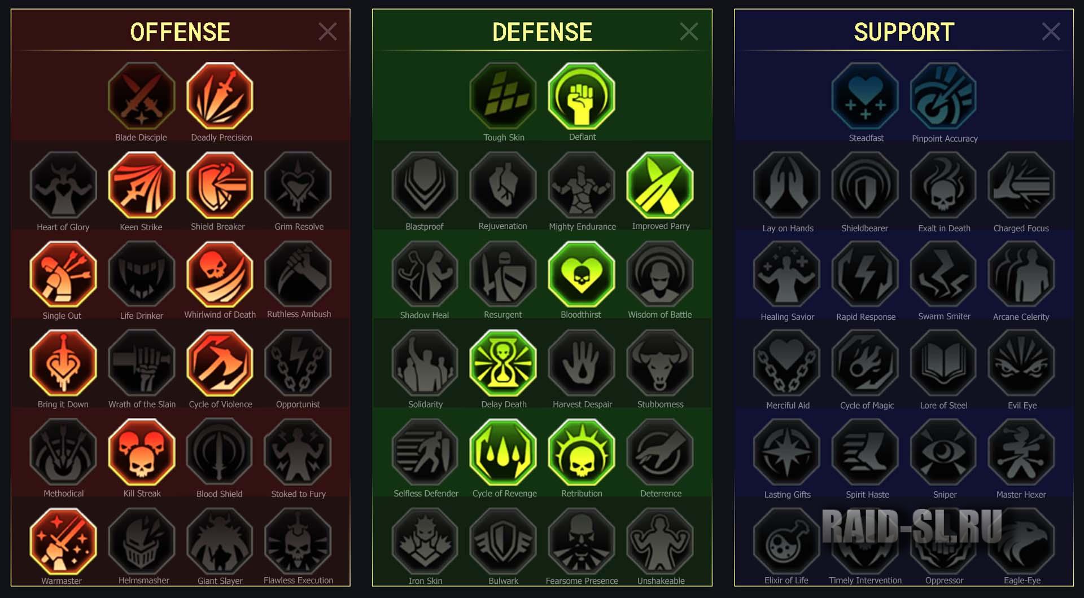Click the Improved Parry mastery

[x=660, y=185]
